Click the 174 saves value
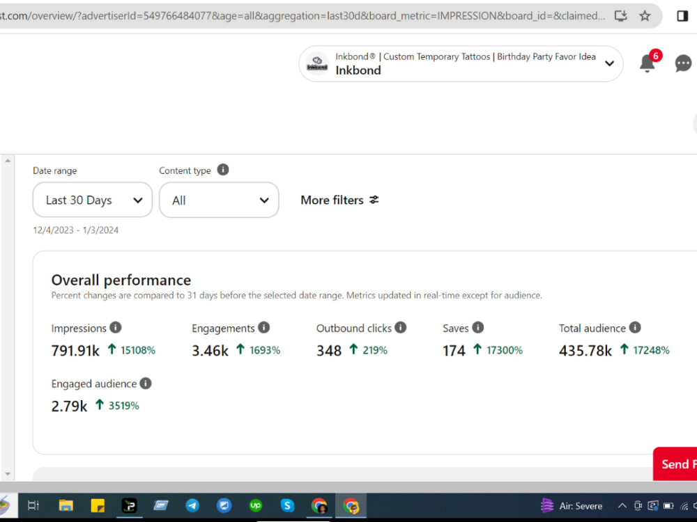This screenshot has height=522, width=697. click(454, 351)
